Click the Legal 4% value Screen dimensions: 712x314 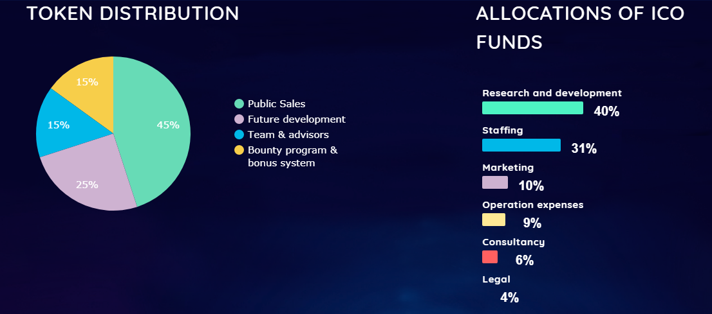click(509, 298)
